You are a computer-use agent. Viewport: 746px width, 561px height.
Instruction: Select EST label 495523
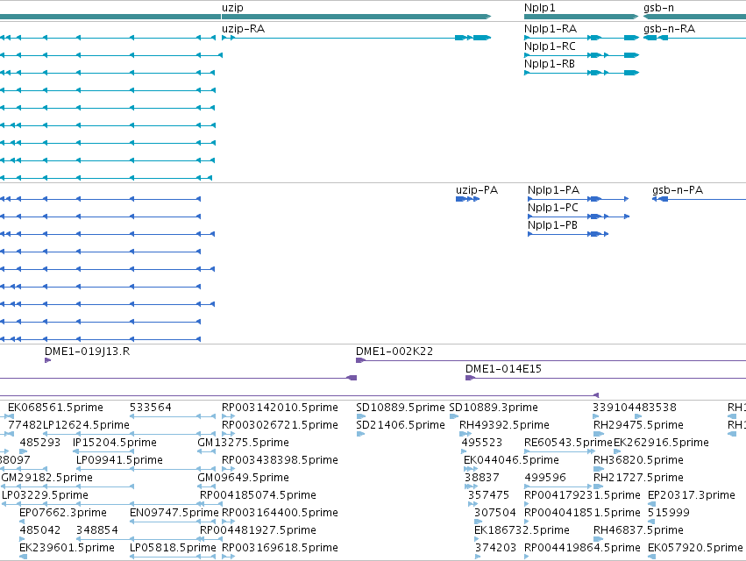[482, 443]
